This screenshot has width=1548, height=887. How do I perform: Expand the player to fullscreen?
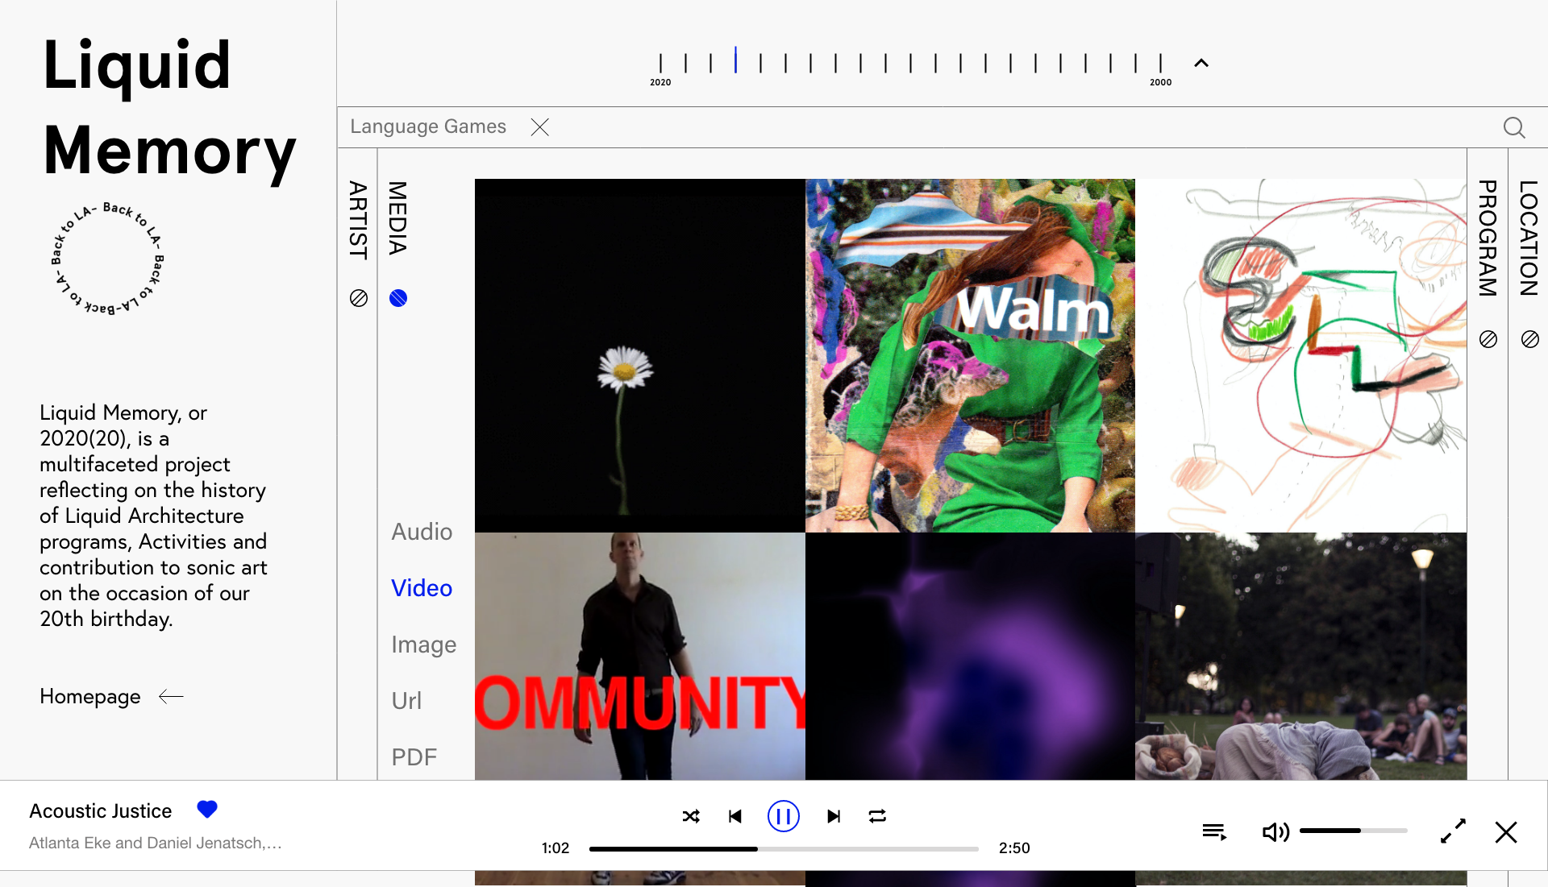pos(1453,831)
